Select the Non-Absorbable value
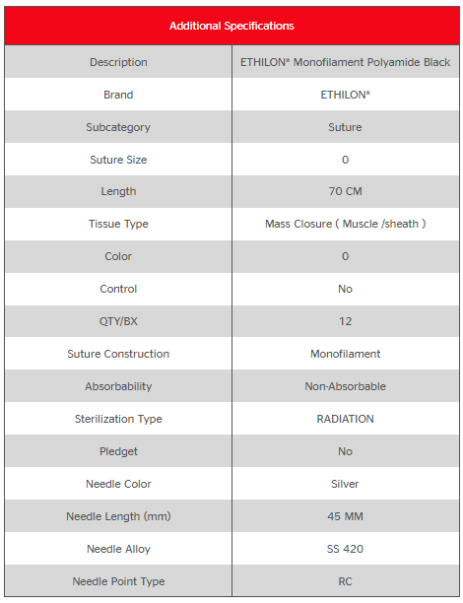Screen dimensions: 463x603 click(x=346, y=386)
